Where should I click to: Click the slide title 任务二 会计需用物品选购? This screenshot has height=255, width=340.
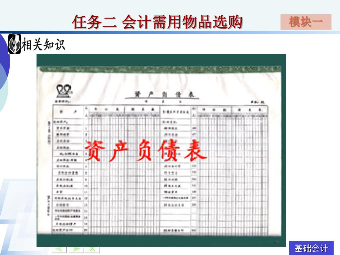click(157, 22)
